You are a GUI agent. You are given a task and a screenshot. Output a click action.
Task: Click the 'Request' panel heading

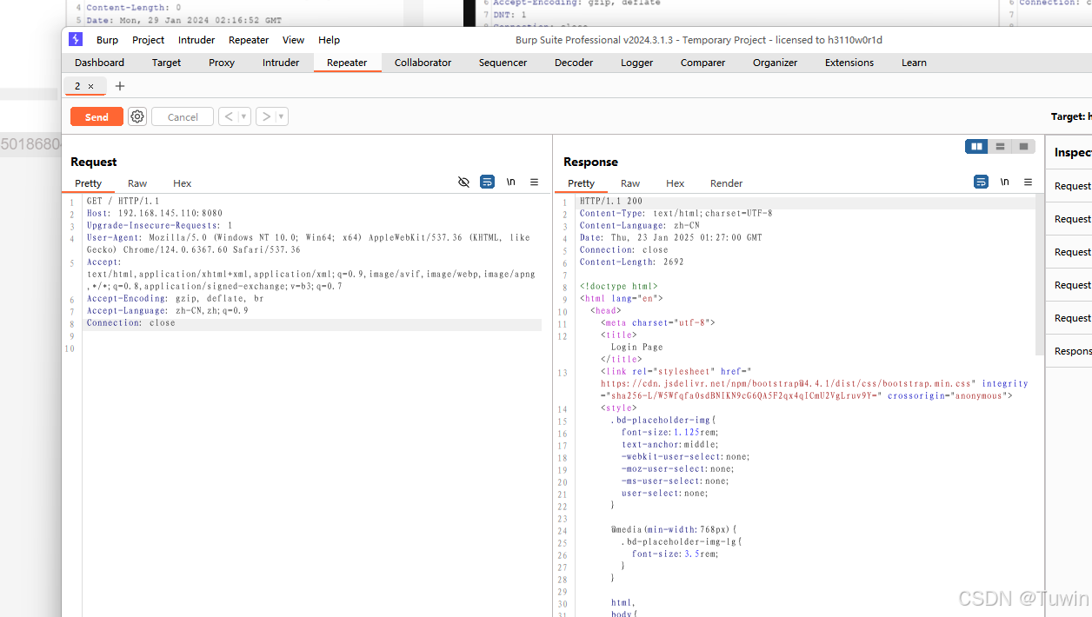point(94,162)
